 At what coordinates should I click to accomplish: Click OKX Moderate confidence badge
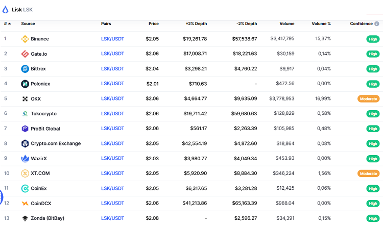tap(368, 99)
